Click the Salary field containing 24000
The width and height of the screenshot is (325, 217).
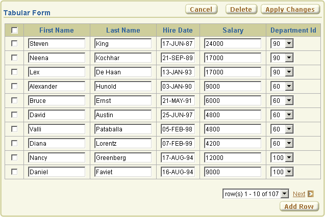tap(233, 43)
